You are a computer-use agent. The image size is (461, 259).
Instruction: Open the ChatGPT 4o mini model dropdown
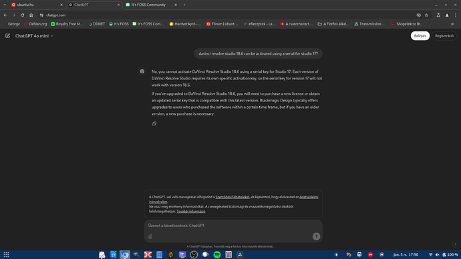34,36
